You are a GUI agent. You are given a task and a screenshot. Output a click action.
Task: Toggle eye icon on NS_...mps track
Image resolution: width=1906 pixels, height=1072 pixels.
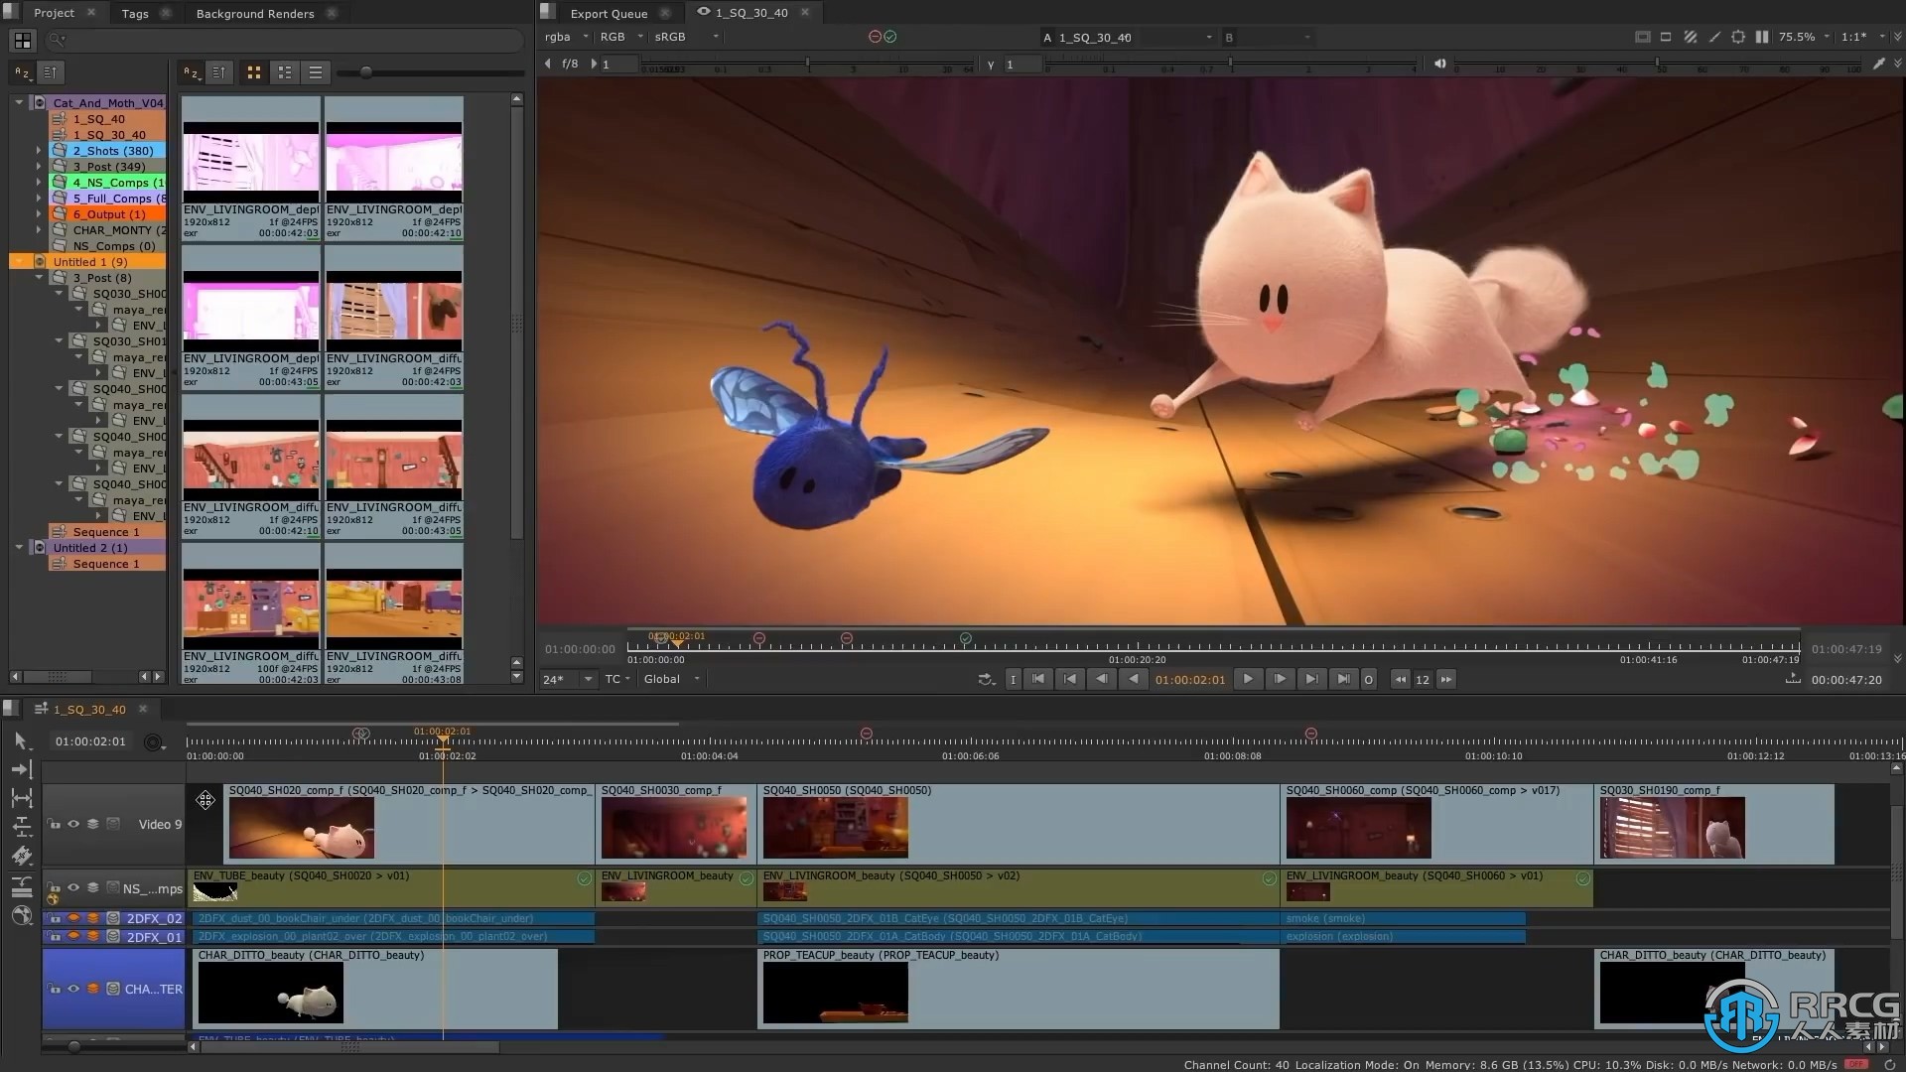click(x=73, y=887)
